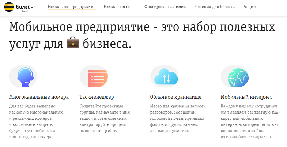
Task: Open Мобильный интернет heading
Action: pos(246,97)
